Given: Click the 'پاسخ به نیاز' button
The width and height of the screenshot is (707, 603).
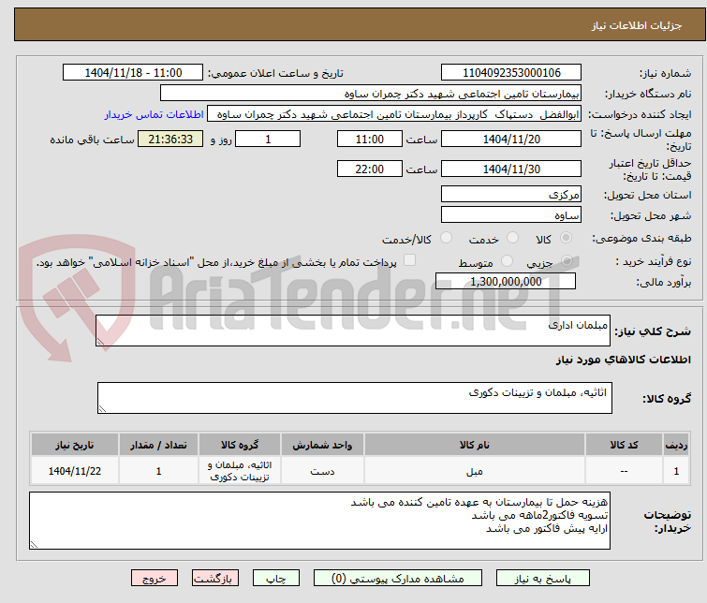Looking at the screenshot, I should [543, 579].
